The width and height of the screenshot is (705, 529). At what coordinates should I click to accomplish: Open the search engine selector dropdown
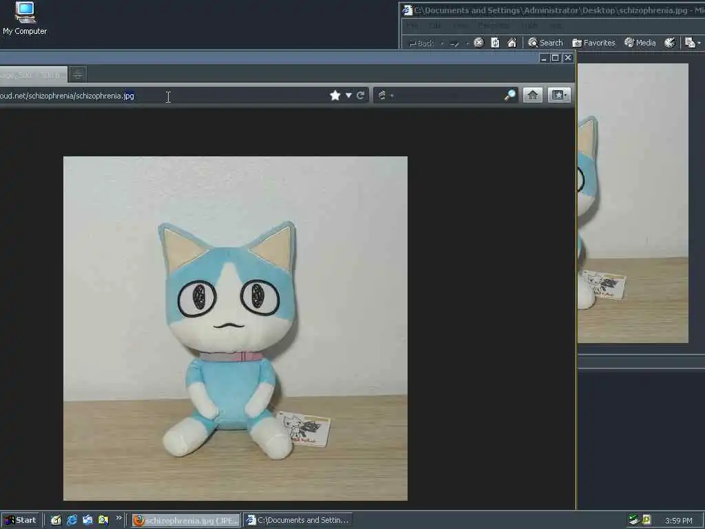coord(386,95)
